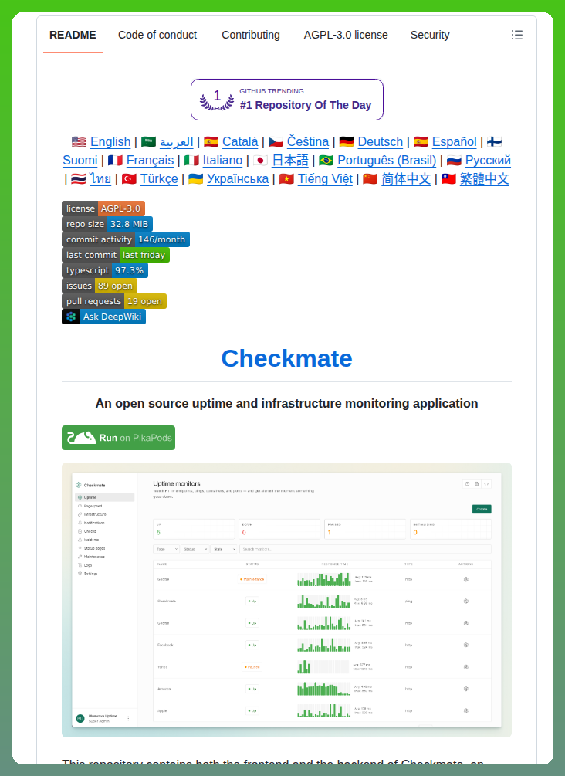The image size is (565, 776).
Task: Open the Contributing tab
Action: click(x=251, y=36)
